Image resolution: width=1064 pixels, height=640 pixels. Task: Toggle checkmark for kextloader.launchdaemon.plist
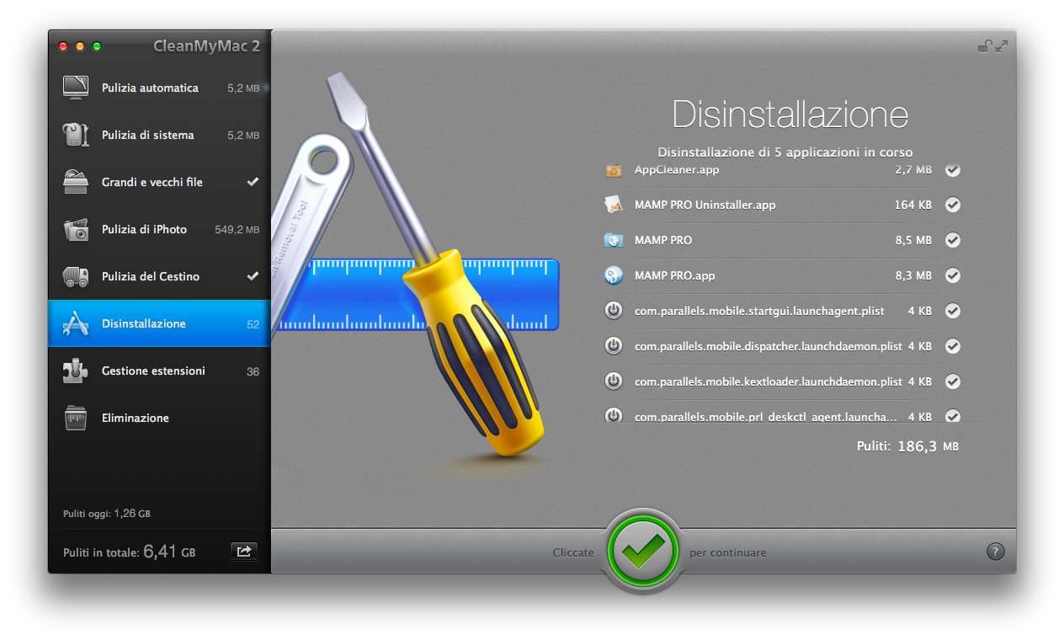point(953,381)
